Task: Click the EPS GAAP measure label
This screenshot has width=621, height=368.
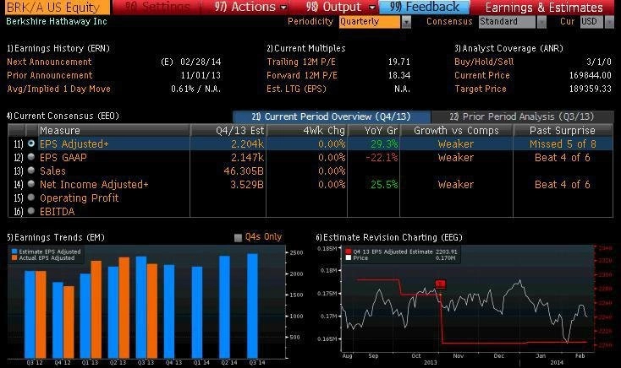Action: 63,157
